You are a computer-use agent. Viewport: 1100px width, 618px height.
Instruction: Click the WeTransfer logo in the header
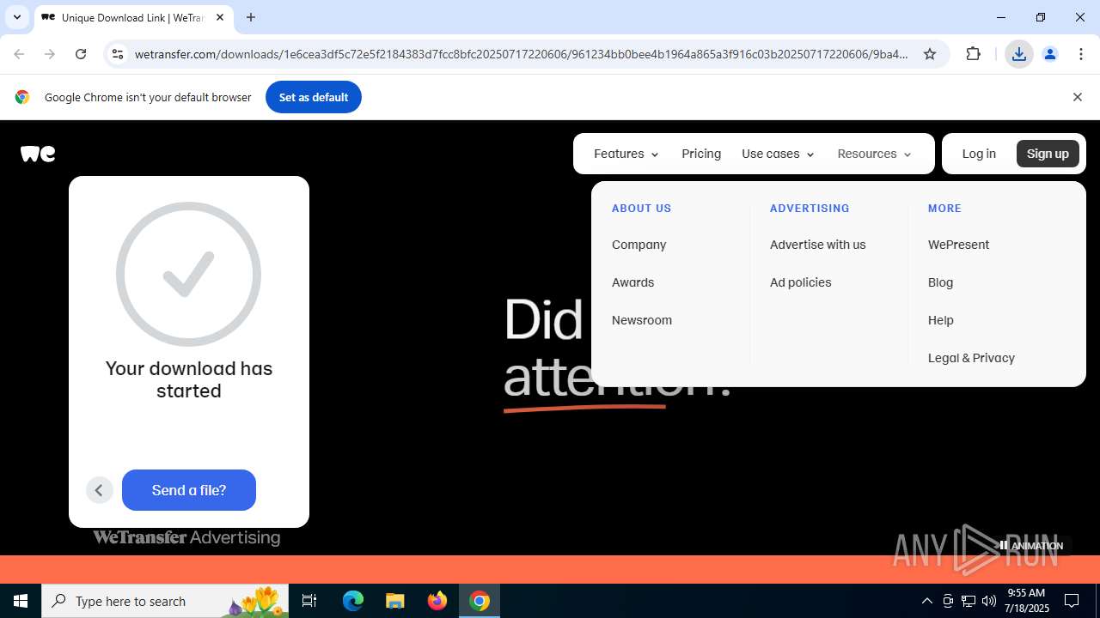coord(38,154)
